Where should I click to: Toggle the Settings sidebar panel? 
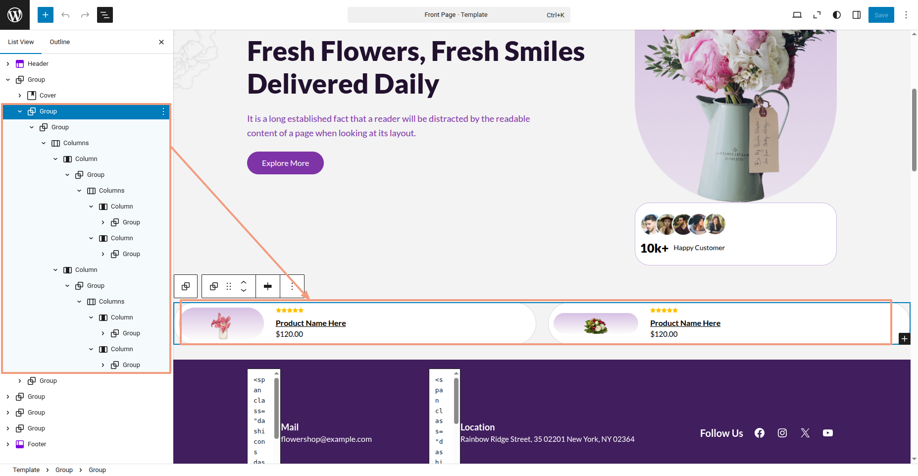[857, 15]
